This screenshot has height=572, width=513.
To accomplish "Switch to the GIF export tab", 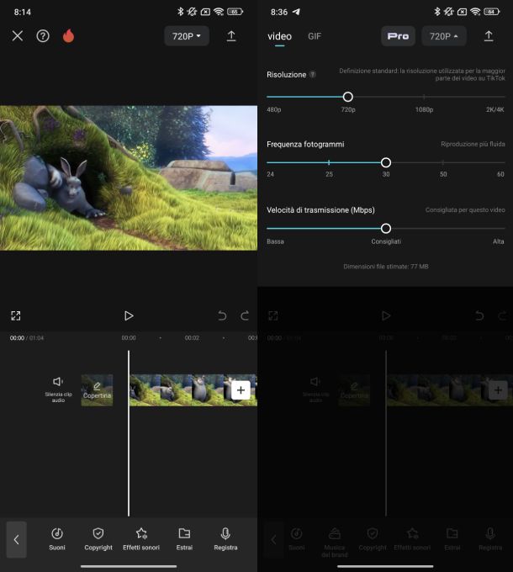I will click(315, 36).
